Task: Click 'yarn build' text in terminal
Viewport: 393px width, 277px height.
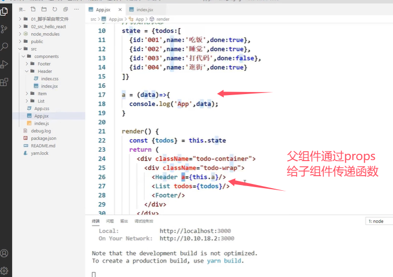Action: [224, 261]
